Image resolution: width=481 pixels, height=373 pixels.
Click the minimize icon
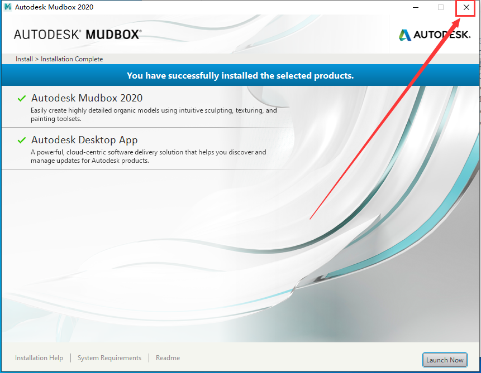click(416, 8)
